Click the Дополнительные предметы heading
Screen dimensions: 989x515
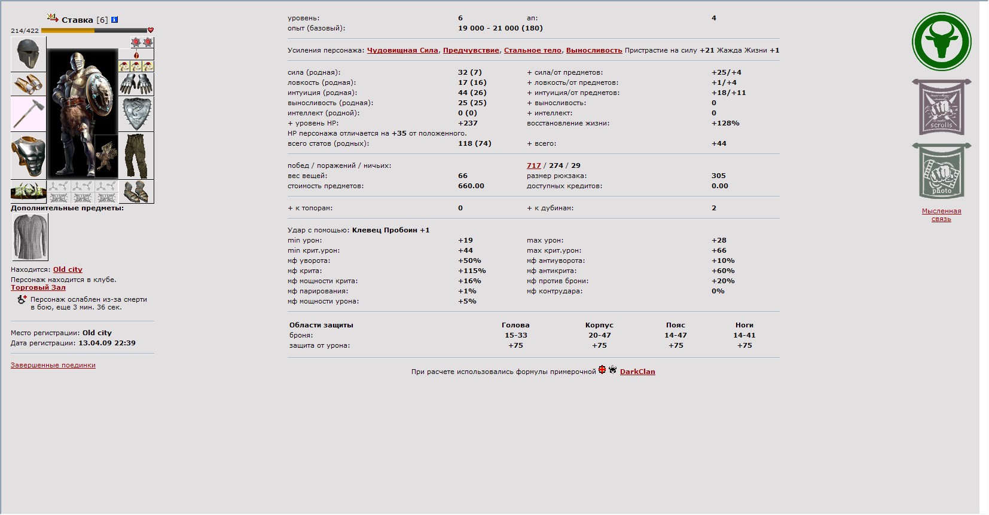click(68, 208)
